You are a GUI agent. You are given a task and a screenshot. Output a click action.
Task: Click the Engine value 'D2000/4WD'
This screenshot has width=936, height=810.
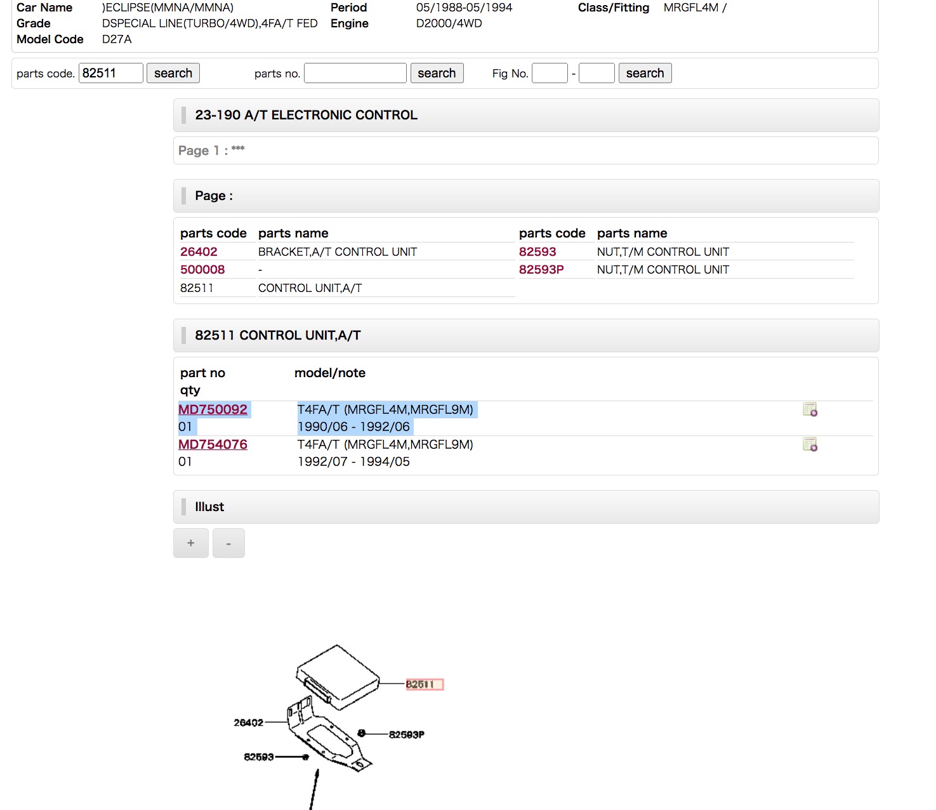pyautogui.click(x=449, y=23)
